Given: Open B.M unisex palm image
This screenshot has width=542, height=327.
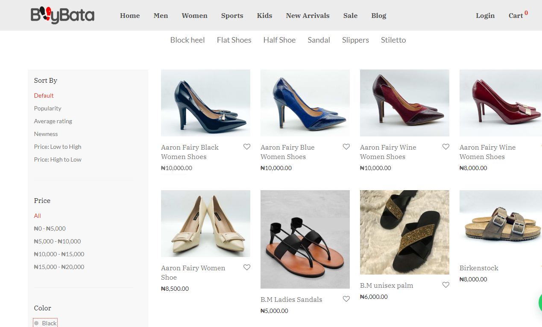Looking at the screenshot, I should pos(404,232).
